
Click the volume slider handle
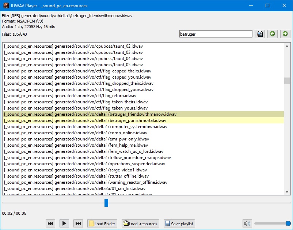(288, 223)
